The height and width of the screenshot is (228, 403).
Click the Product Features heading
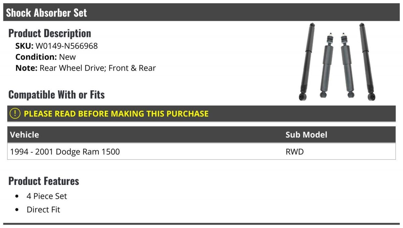(x=44, y=181)
